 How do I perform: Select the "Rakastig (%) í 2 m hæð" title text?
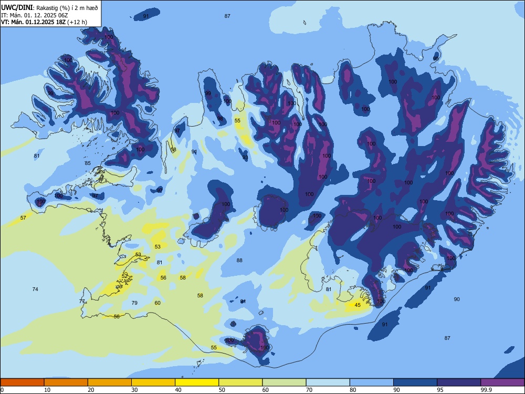click(x=67, y=8)
